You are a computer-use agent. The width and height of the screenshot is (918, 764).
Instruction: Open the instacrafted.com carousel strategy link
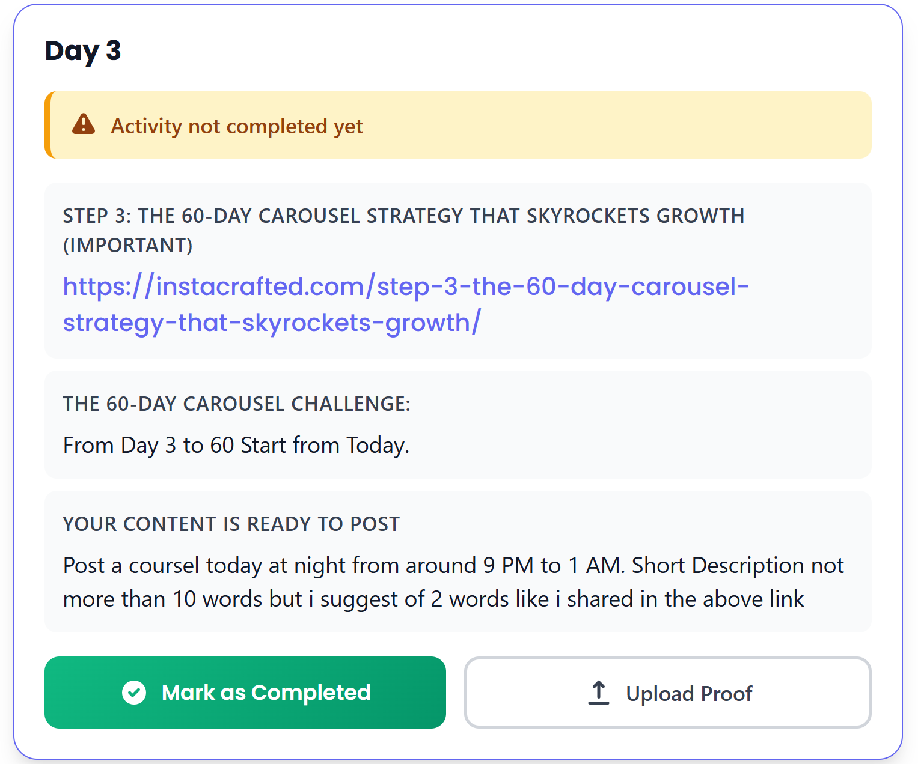point(405,286)
